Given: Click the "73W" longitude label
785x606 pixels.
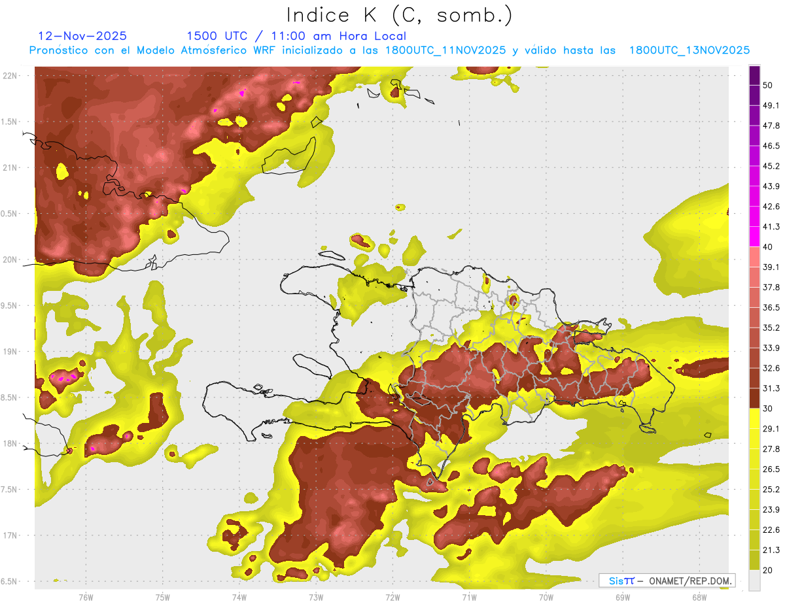Looking at the screenshot, I should tap(316, 597).
